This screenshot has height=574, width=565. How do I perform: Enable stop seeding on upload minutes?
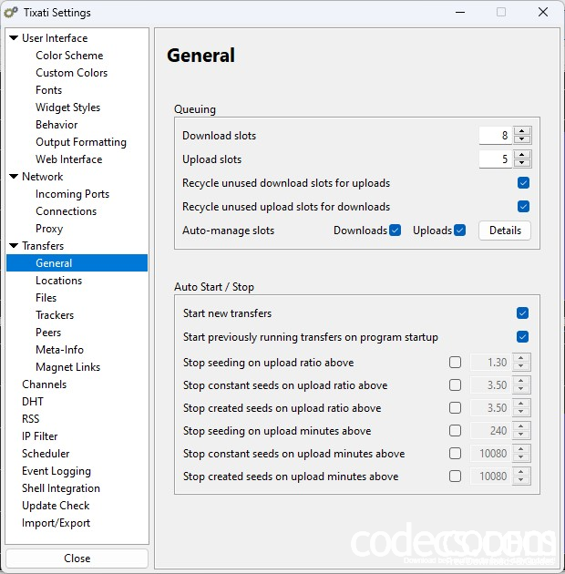(x=455, y=430)
